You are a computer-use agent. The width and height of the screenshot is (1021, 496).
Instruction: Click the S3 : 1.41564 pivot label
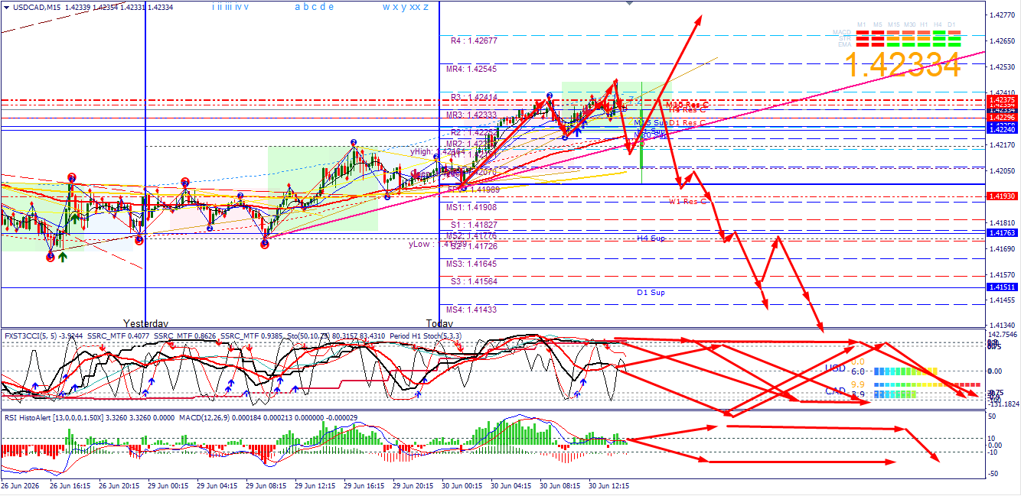pos(475,281)
